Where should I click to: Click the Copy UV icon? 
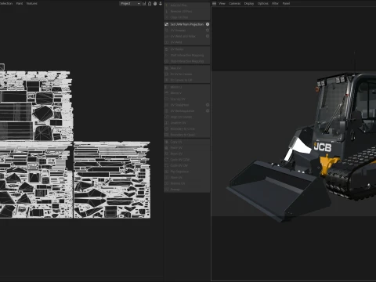166,142
